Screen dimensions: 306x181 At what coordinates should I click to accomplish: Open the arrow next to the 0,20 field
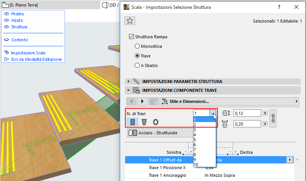click(265, 124)
